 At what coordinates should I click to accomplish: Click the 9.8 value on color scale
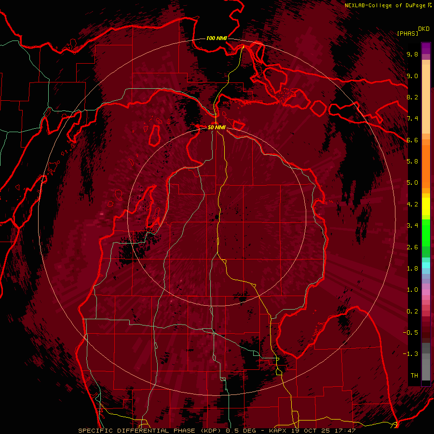412,54
